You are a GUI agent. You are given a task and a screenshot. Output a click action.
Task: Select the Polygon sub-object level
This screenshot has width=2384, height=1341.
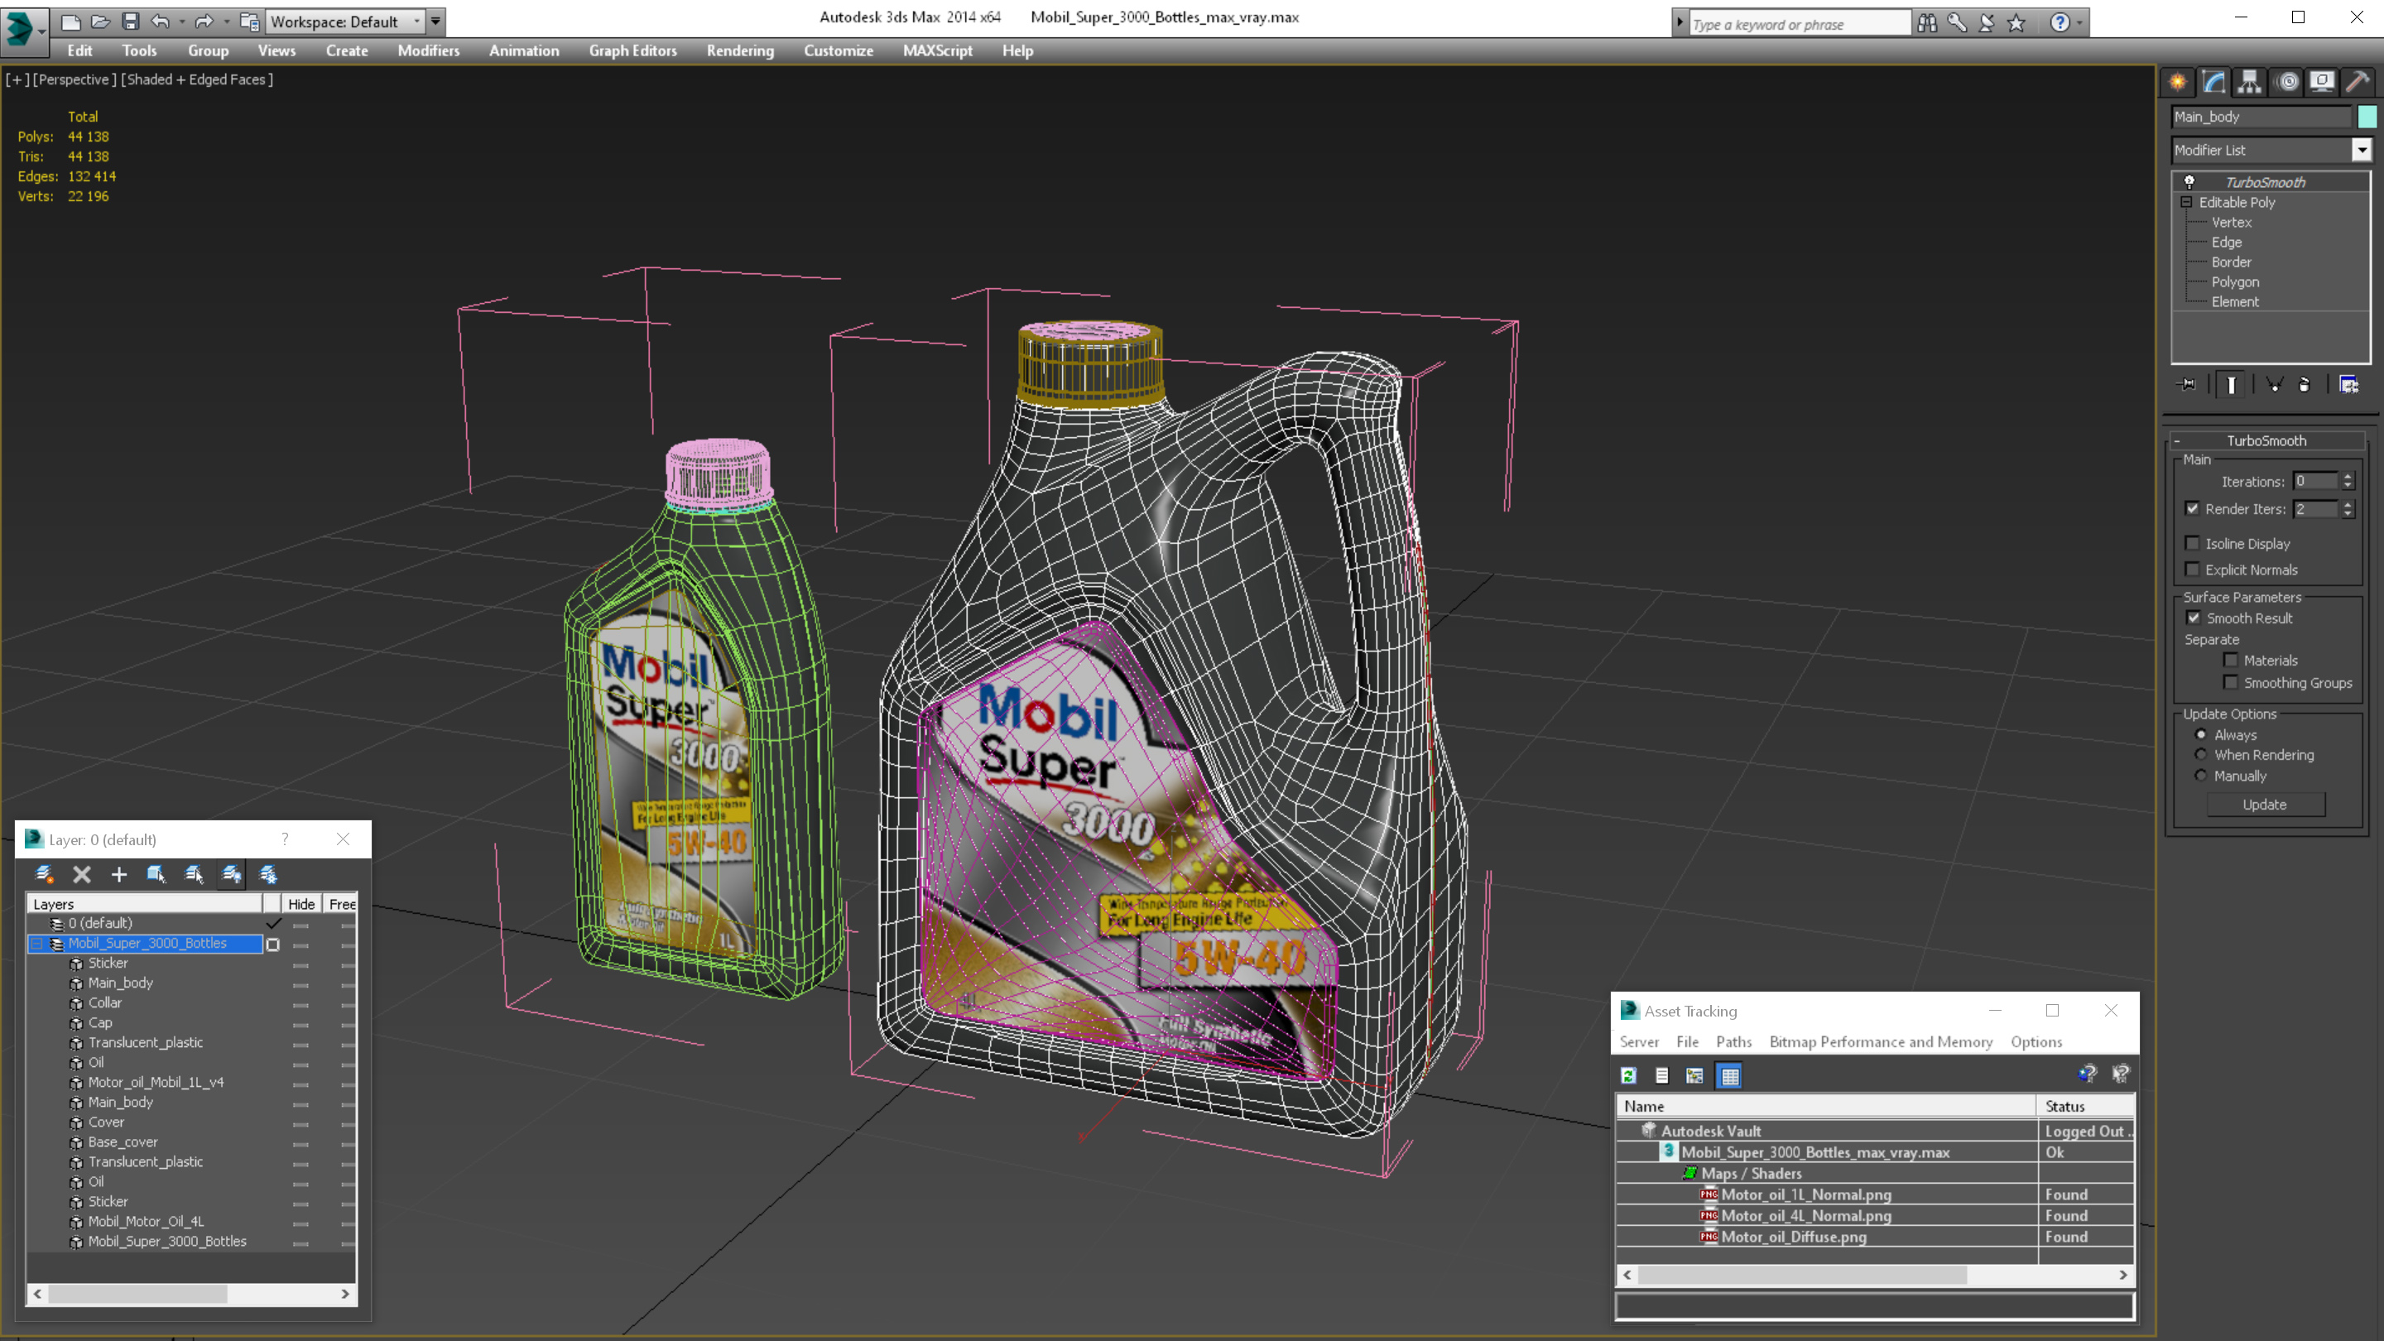click(x=2234, y=281)
